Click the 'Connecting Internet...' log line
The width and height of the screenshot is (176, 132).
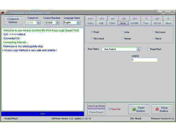point(16,42)
